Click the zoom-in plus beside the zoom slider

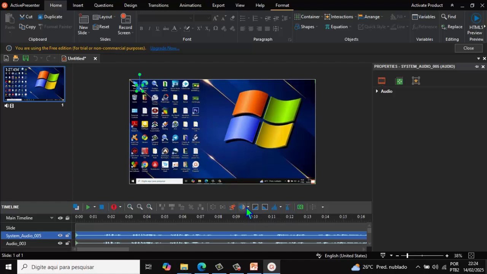(x=447, y=256)
